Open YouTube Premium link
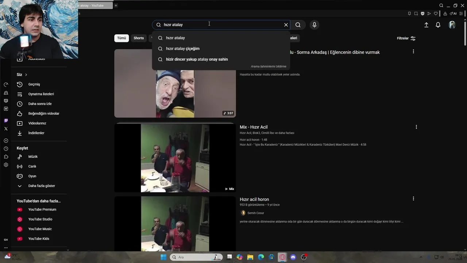Image resolution: width=467 pixels, height=263 pixels. 39,210
